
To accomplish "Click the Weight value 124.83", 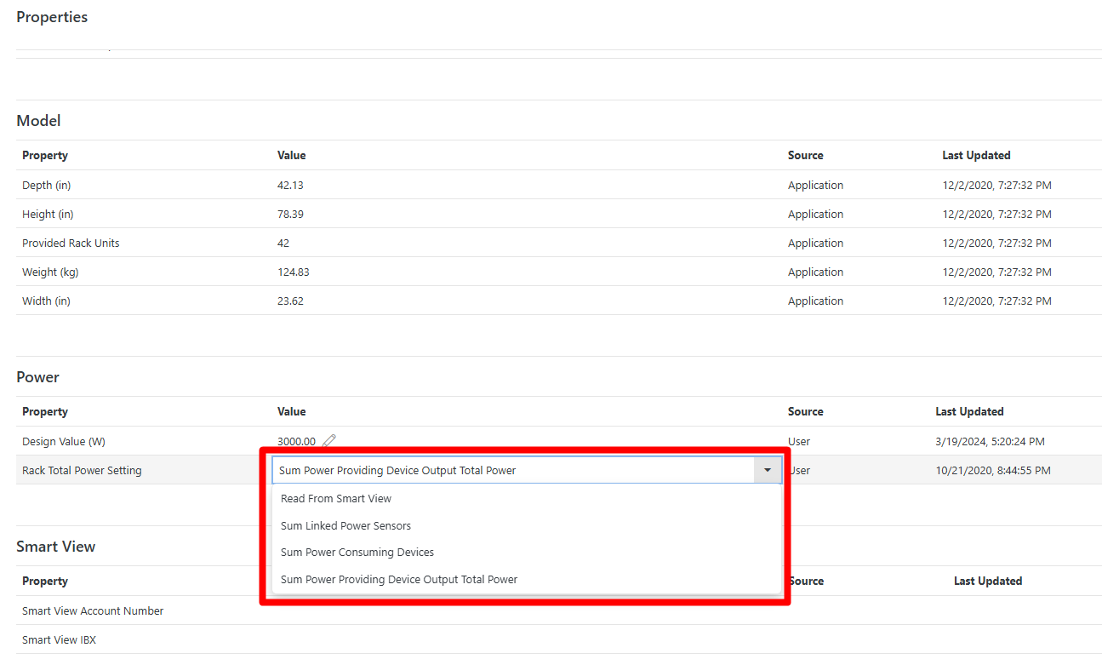I will tap(293, 272).
